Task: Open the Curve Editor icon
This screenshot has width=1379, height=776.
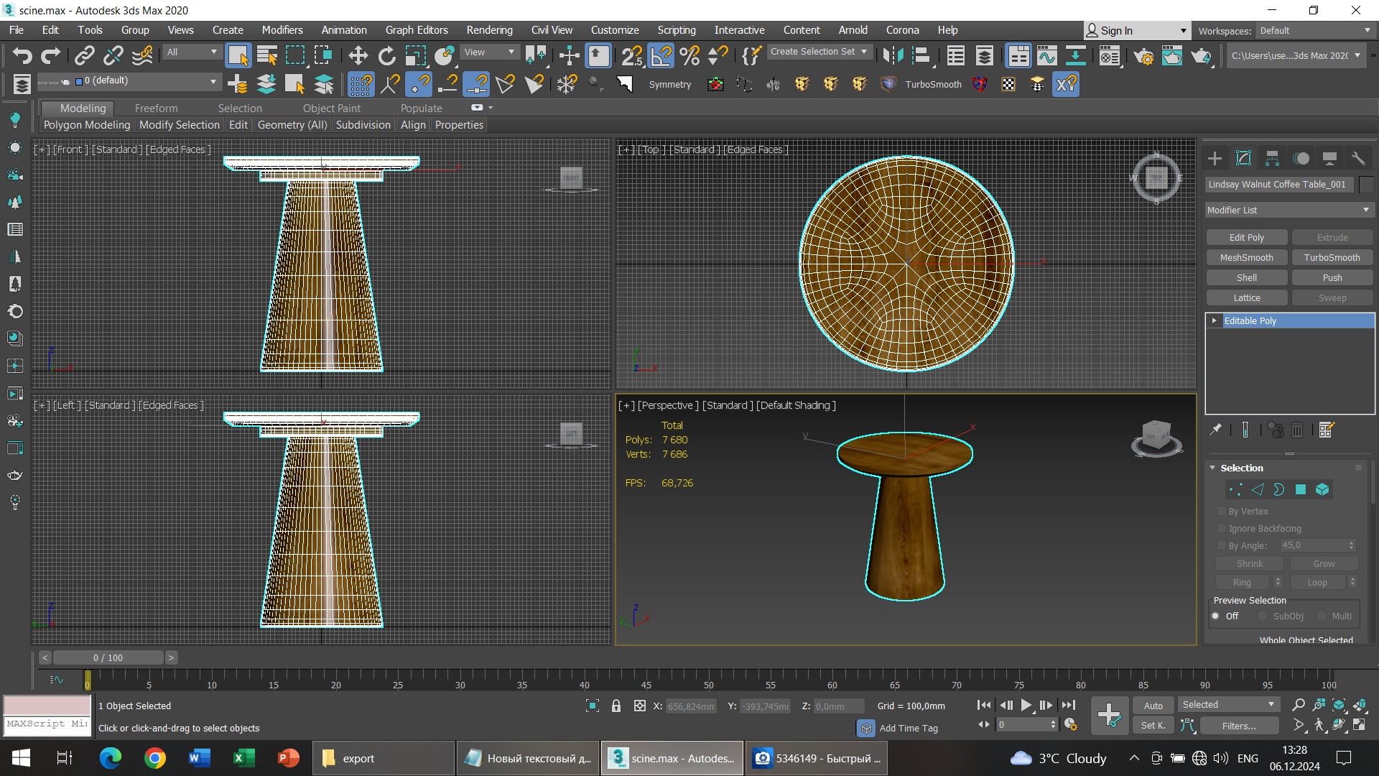Action: pos(1046,55)
